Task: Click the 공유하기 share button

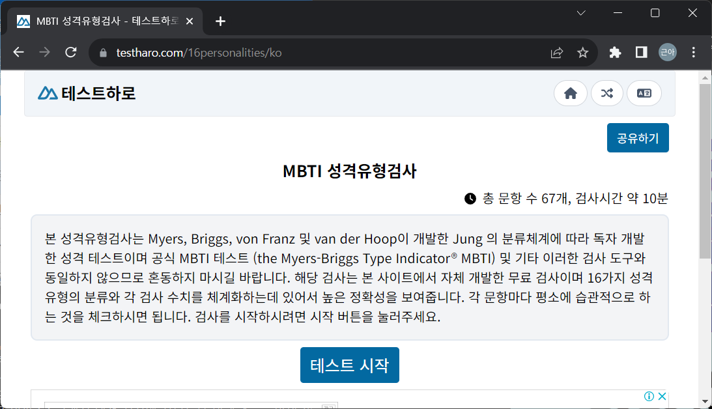Action: 637,137
